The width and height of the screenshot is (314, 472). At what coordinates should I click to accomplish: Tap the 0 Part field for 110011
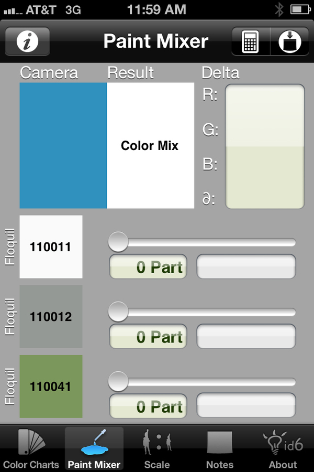148,267
